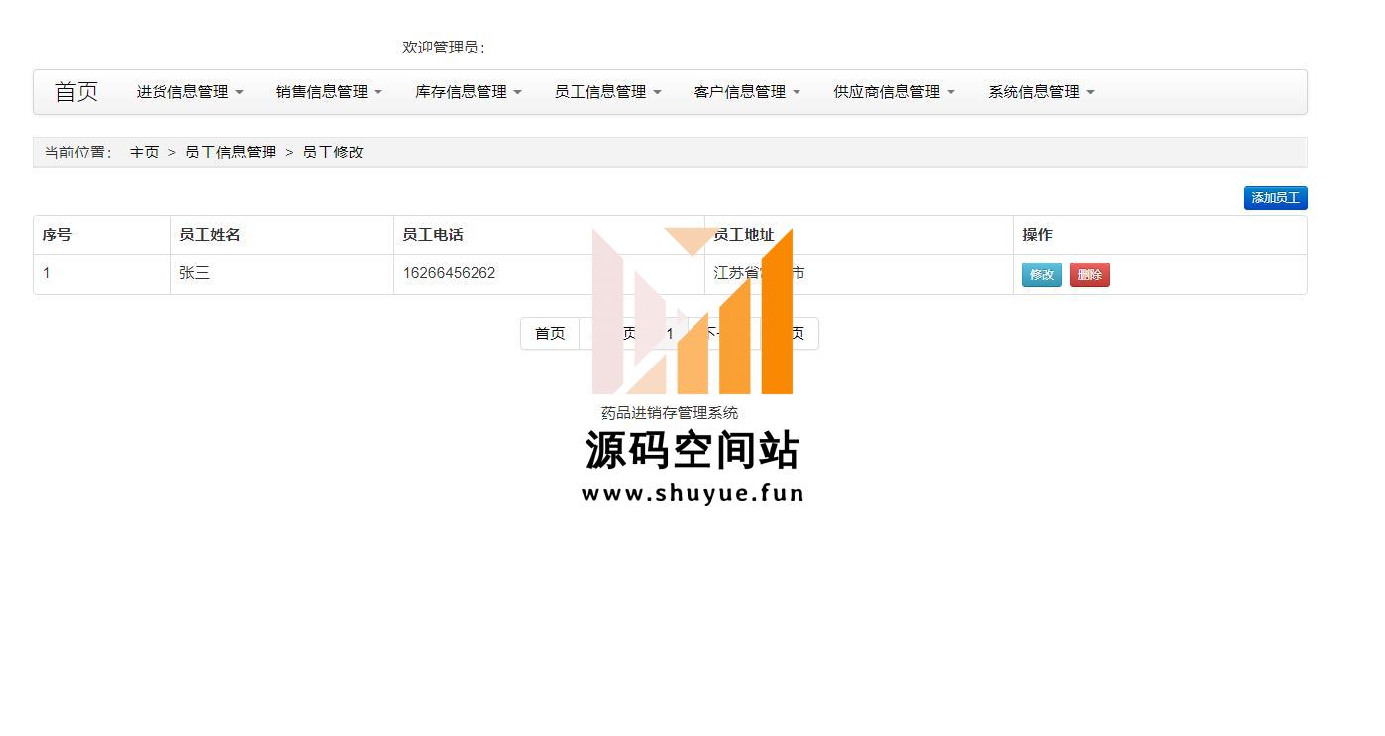Click 员工修改 in the breadcrumb

click(x=333, y=153)
